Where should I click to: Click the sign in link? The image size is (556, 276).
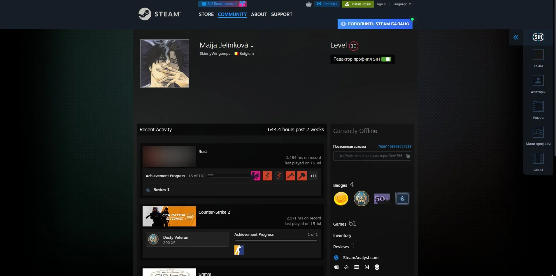[381, 4]
